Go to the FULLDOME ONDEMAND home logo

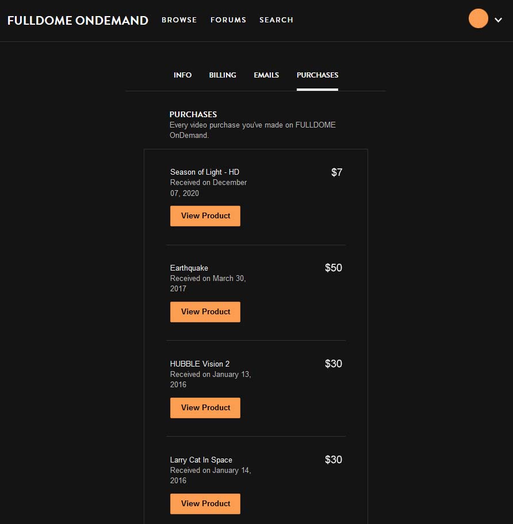click(x=78, y=21)
